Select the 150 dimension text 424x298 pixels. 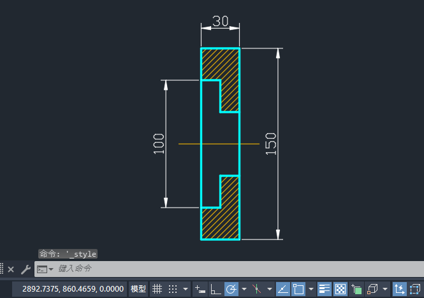pyautogui.click(x=271, y=144)
